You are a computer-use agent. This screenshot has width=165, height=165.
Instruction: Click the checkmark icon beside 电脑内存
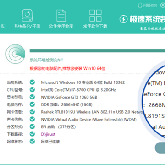point(32,104)
